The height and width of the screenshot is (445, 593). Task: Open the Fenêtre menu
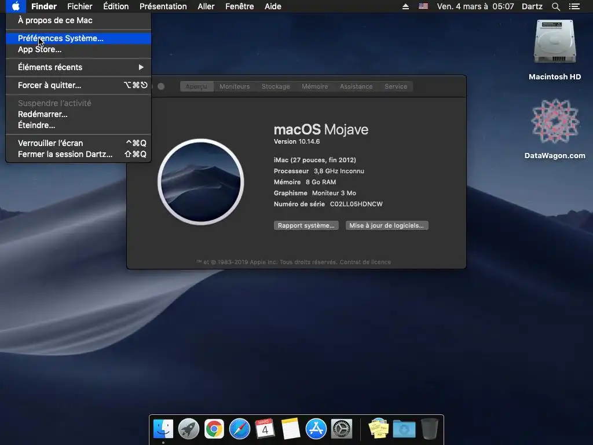(239, 6)
